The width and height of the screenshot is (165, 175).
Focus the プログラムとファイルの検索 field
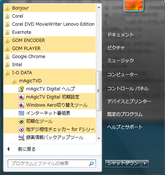click(x=52, y=164)
